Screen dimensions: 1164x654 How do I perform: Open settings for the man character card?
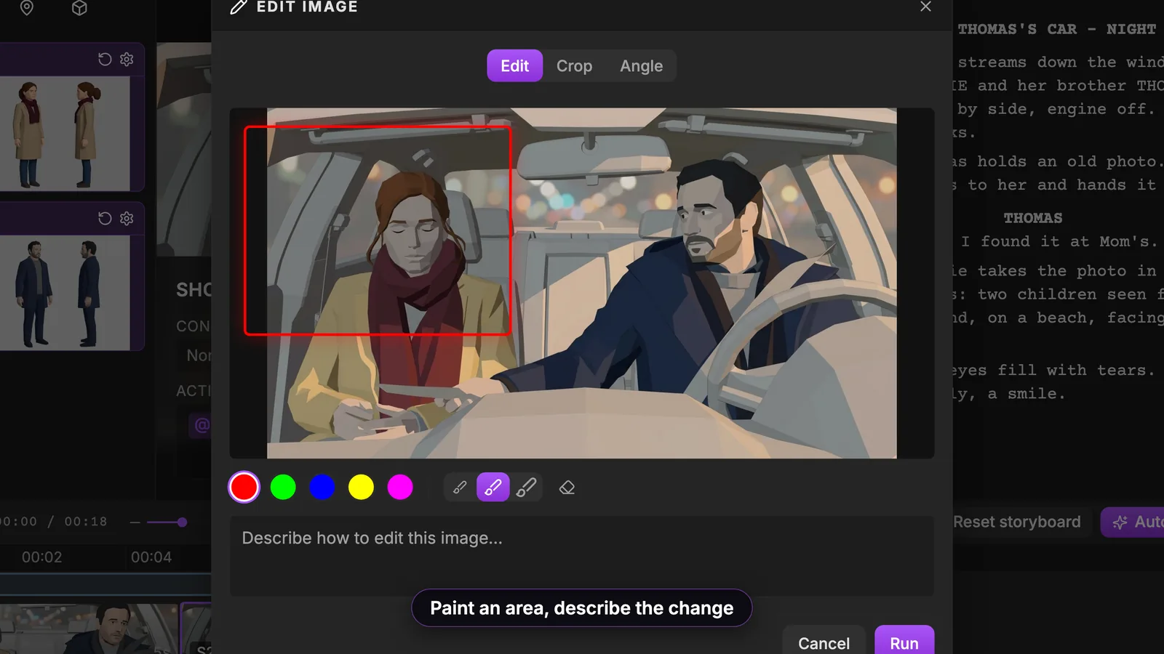[x=127, y=218]
